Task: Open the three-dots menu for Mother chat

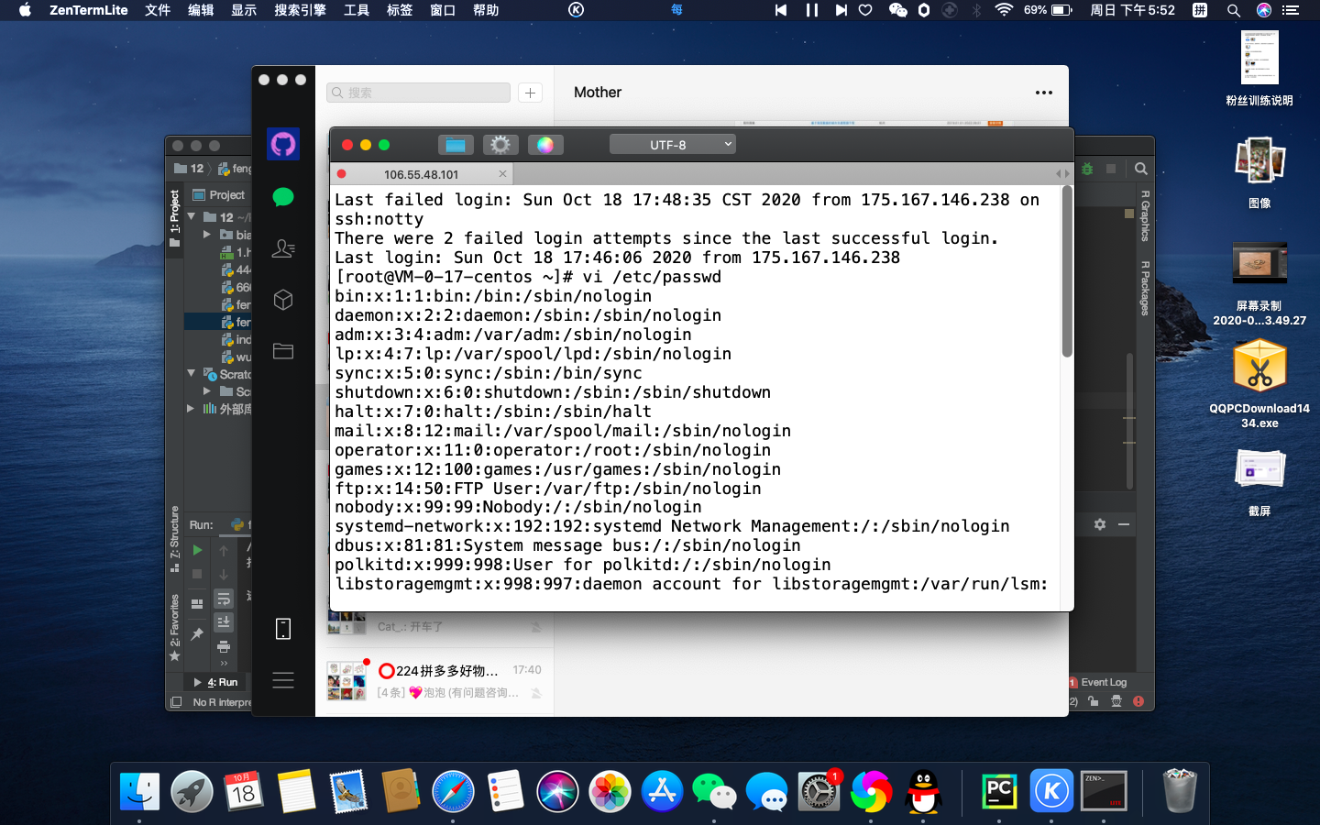Action: click(1043, 93)
